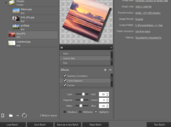Remove selected effect with minus icon
171x127 pixels.
click(110, 70)
